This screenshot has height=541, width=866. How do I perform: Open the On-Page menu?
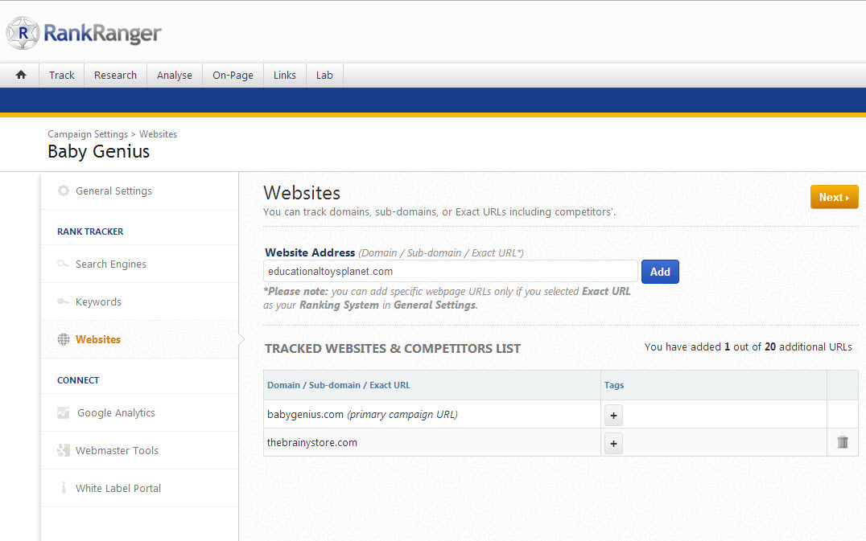point(233,75)
